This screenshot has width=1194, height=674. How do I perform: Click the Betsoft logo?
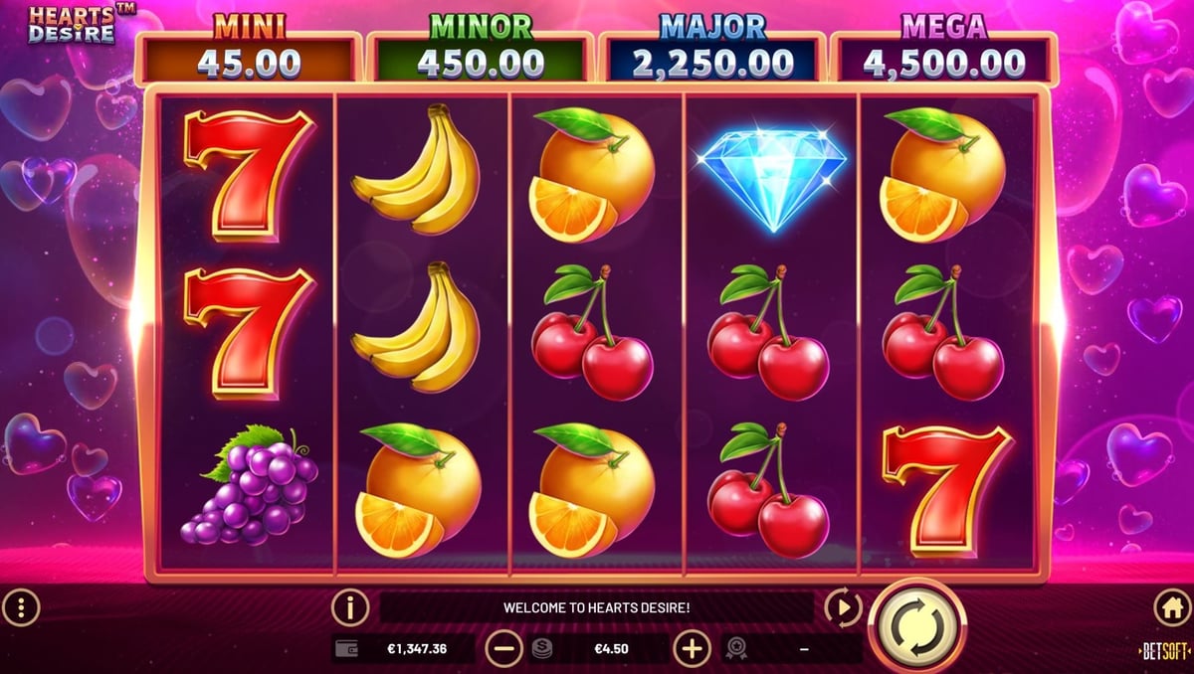click(1164, 651)
